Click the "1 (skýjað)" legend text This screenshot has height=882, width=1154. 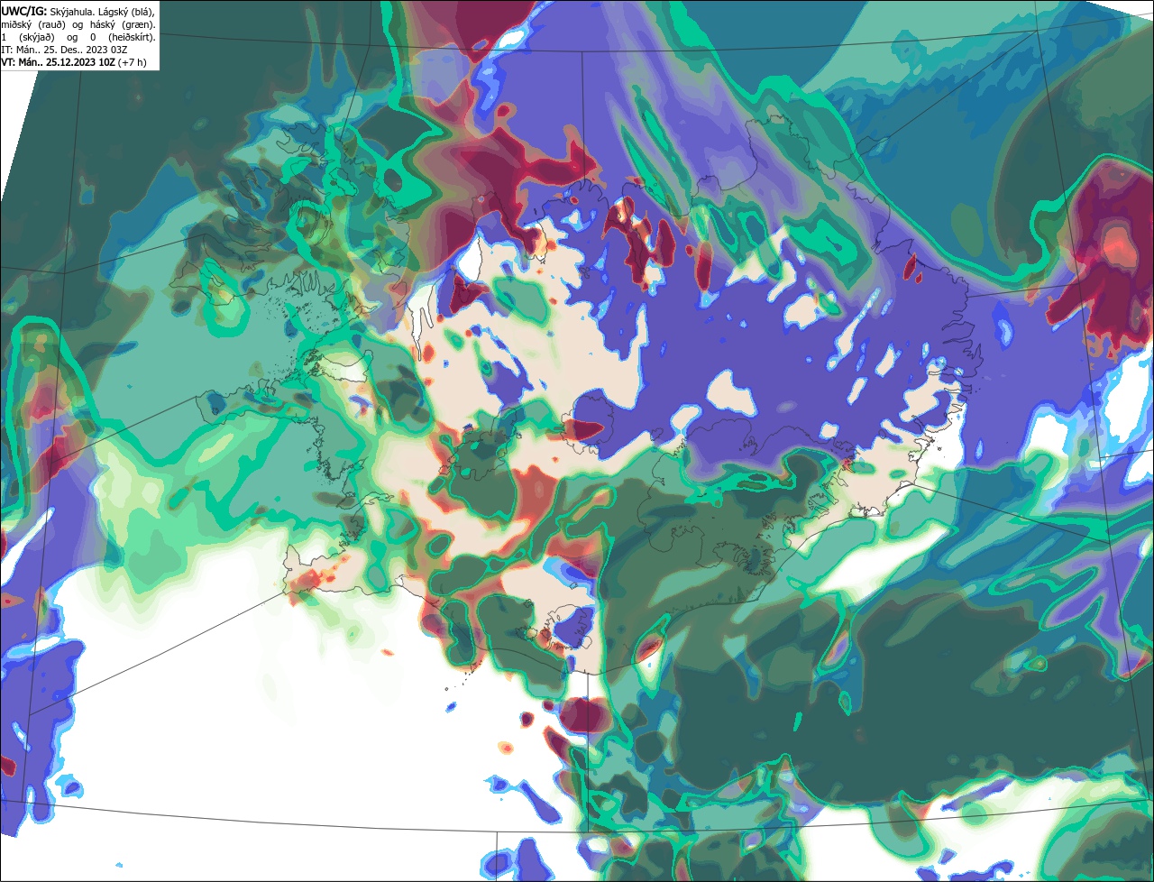tap(29, 37)
